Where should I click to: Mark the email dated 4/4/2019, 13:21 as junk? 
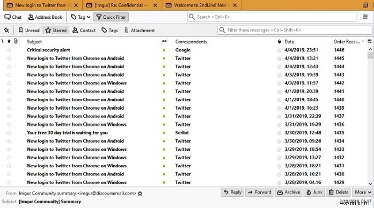279,58
